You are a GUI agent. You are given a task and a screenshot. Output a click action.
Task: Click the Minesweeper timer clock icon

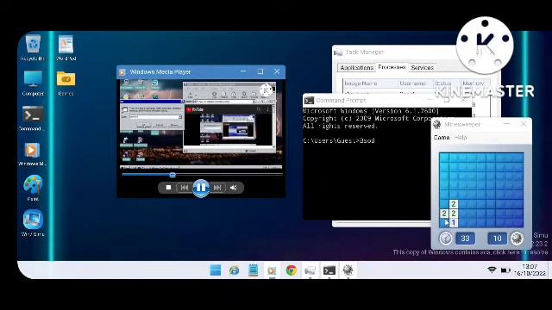tap(446, 239)
